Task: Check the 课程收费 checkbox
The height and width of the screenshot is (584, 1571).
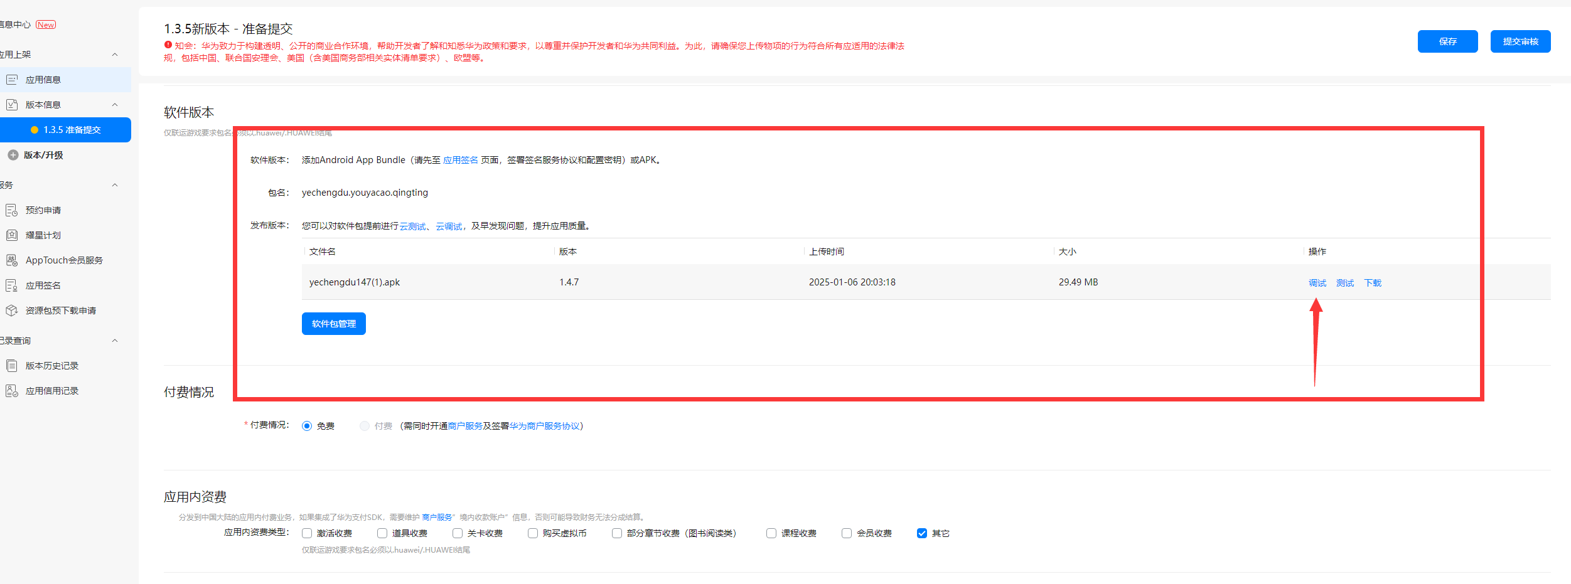Action: pyautogui.click(x=771, y=533)
